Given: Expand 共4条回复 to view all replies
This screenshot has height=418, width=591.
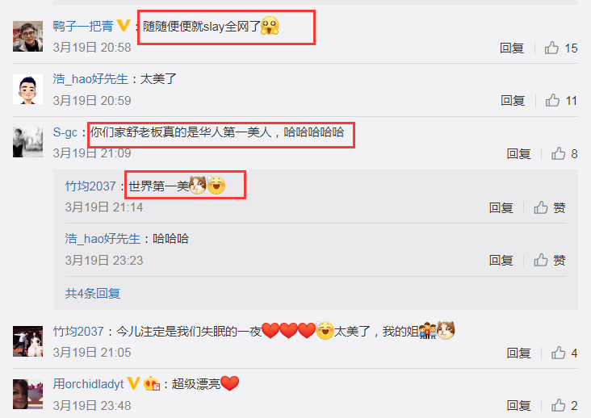Looking at the screenshot, I should pyautogui.click(x=93, y=294).
